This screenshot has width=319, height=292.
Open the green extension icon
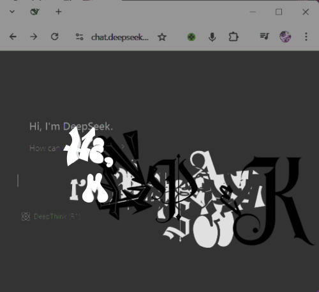191,37
